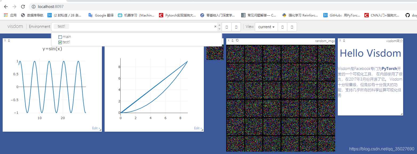The image size is (417, 154).
Task: Open the Pytorch实现猫狗大 bookmark
Action: point(177,15)
